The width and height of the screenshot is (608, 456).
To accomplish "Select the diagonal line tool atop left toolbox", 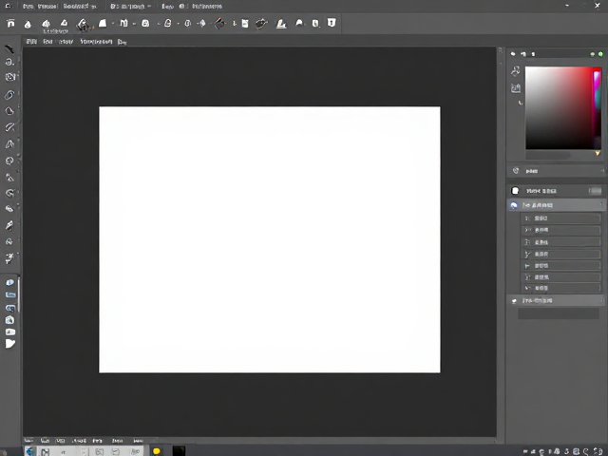I will (x=9, y=48).
